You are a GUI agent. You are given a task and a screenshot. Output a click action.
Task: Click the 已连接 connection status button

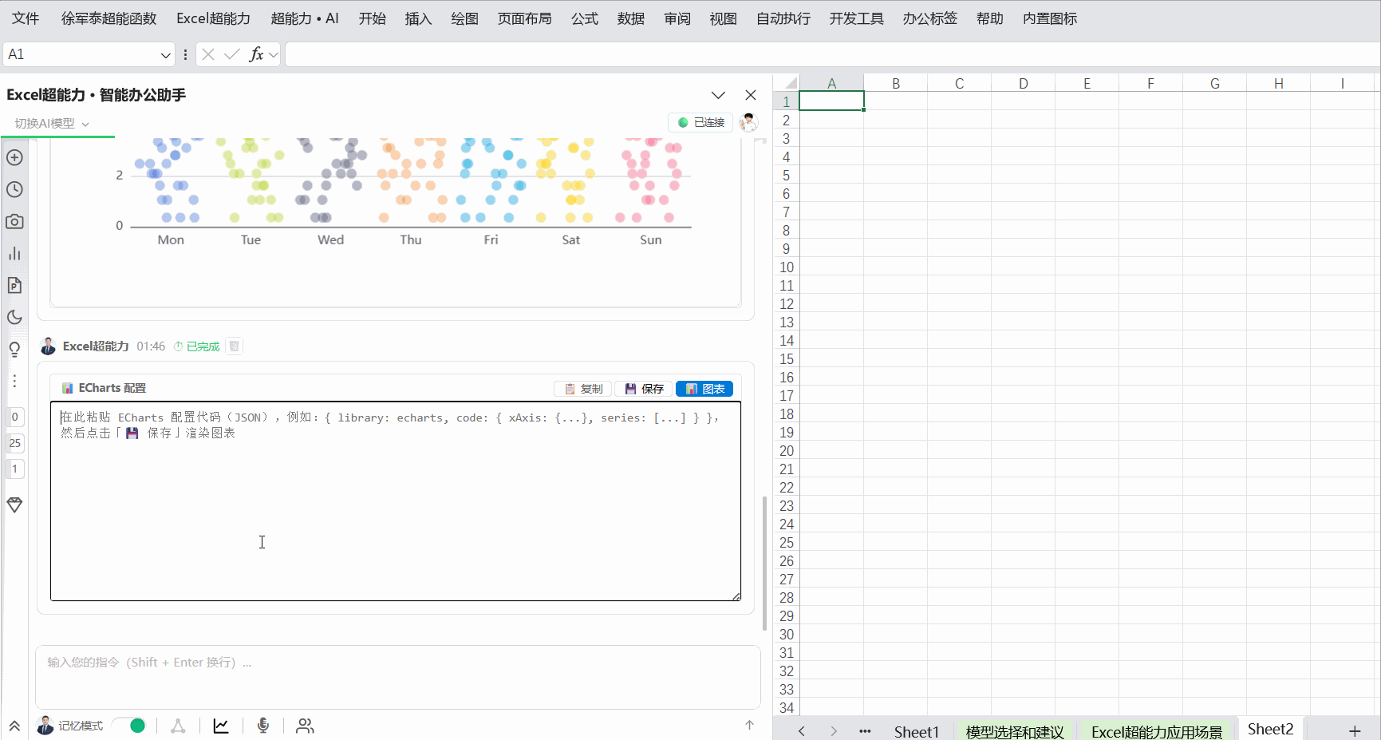point(700,122)
